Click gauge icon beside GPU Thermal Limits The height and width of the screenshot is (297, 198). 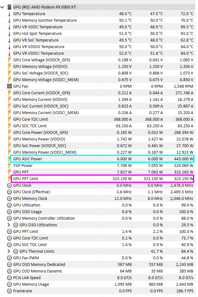pyautogui.click(x=16, y=251)
